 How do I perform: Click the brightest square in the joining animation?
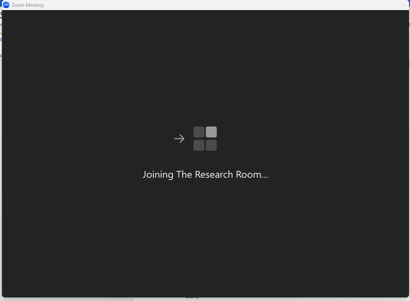(211, 132)
